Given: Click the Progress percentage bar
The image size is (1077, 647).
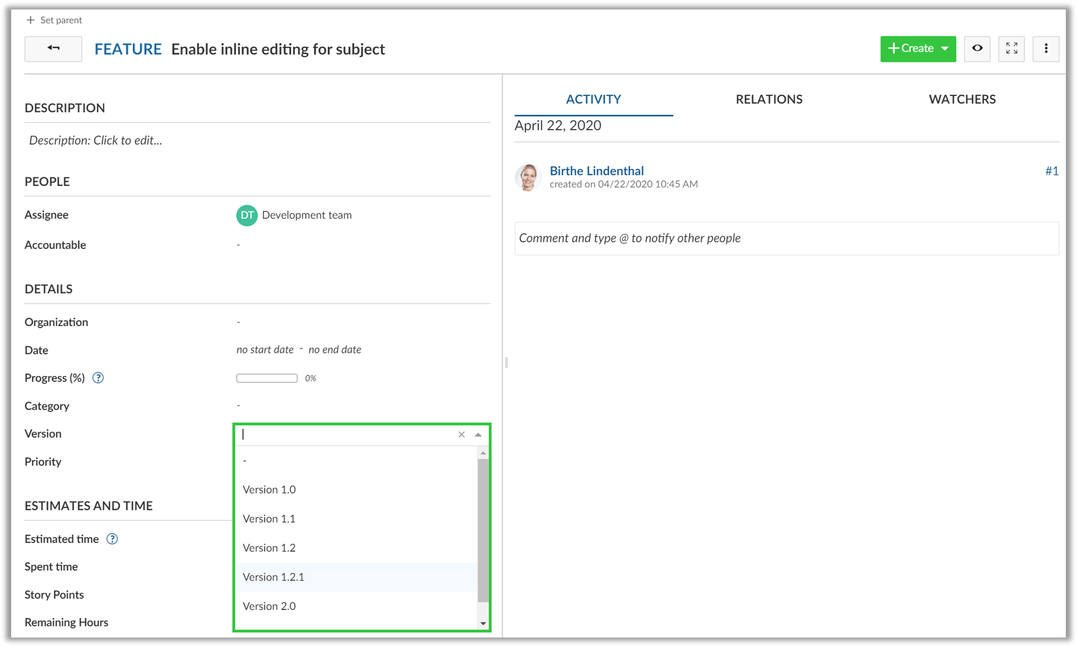Looking at the screenshot, I should click(x=266, y=378).
